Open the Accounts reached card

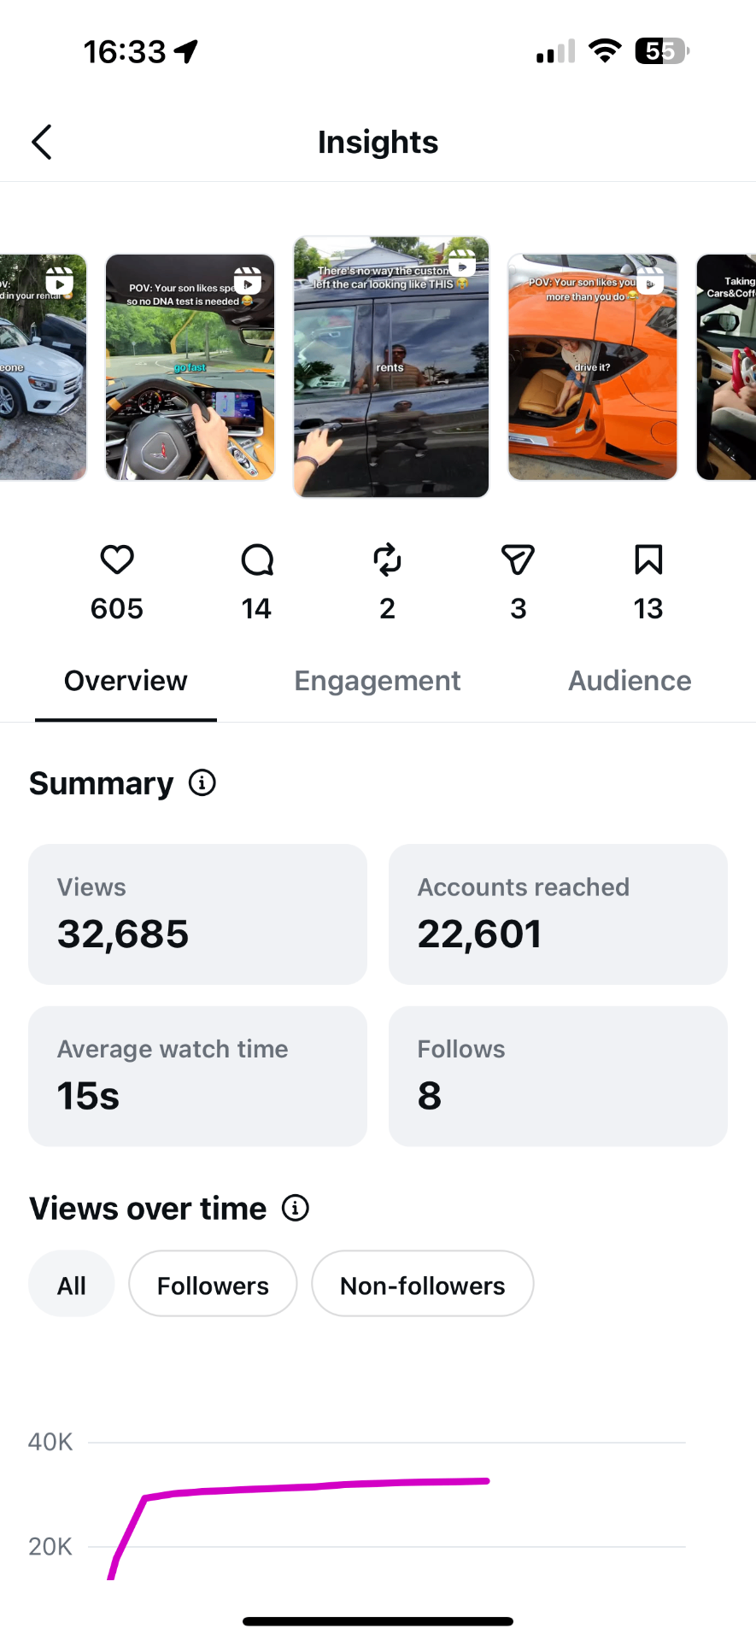pos(558,914)
